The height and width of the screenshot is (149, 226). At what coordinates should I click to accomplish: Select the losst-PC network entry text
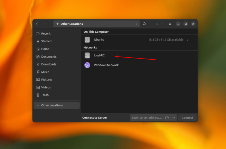coord(99,56)
